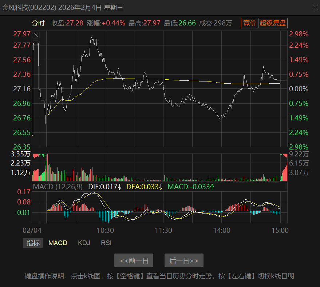The width and height of the screenshot is (320, 287).
Task: Click the 14:00 time axis marker
Action: 222,230
